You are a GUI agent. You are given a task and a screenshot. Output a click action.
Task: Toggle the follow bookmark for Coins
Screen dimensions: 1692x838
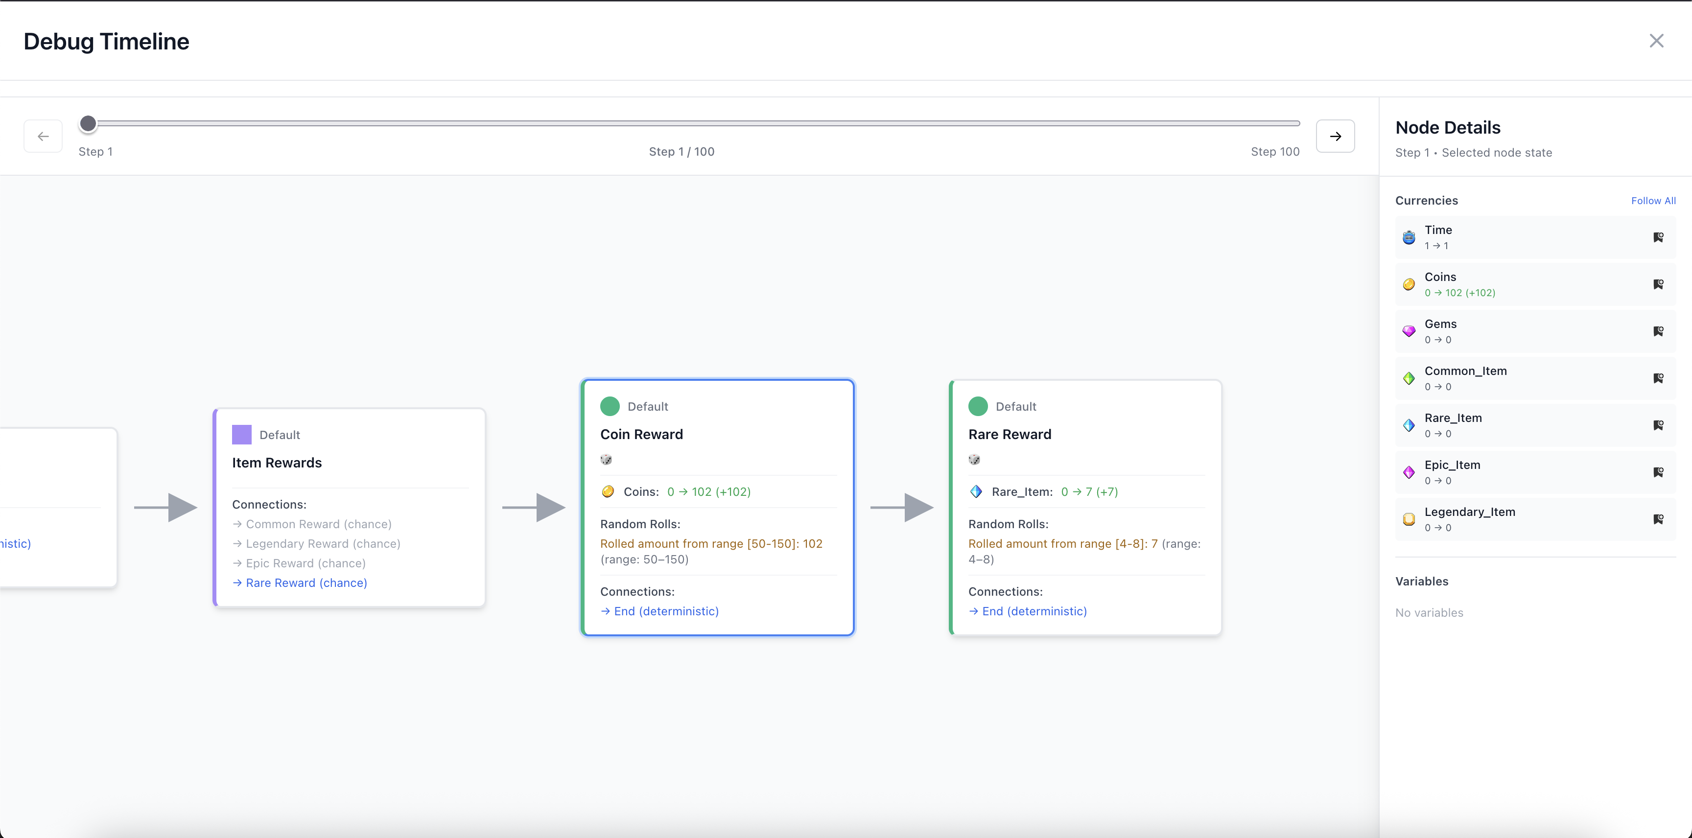[x=1658, y=284]
